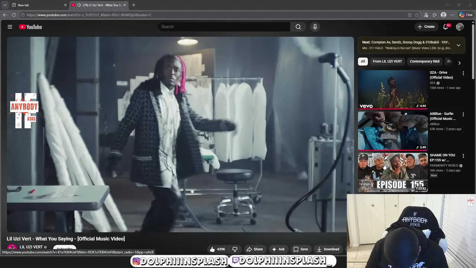Dislike the video with thumbs down

(x=235, y=249)
